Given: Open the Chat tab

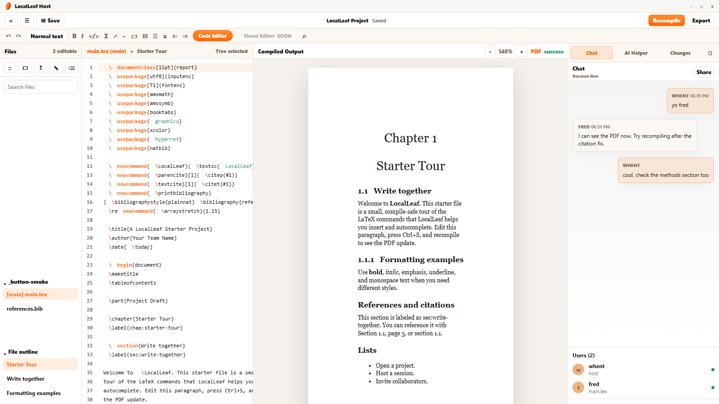Looking at the screenshot, I should click(x=592, y=53).
